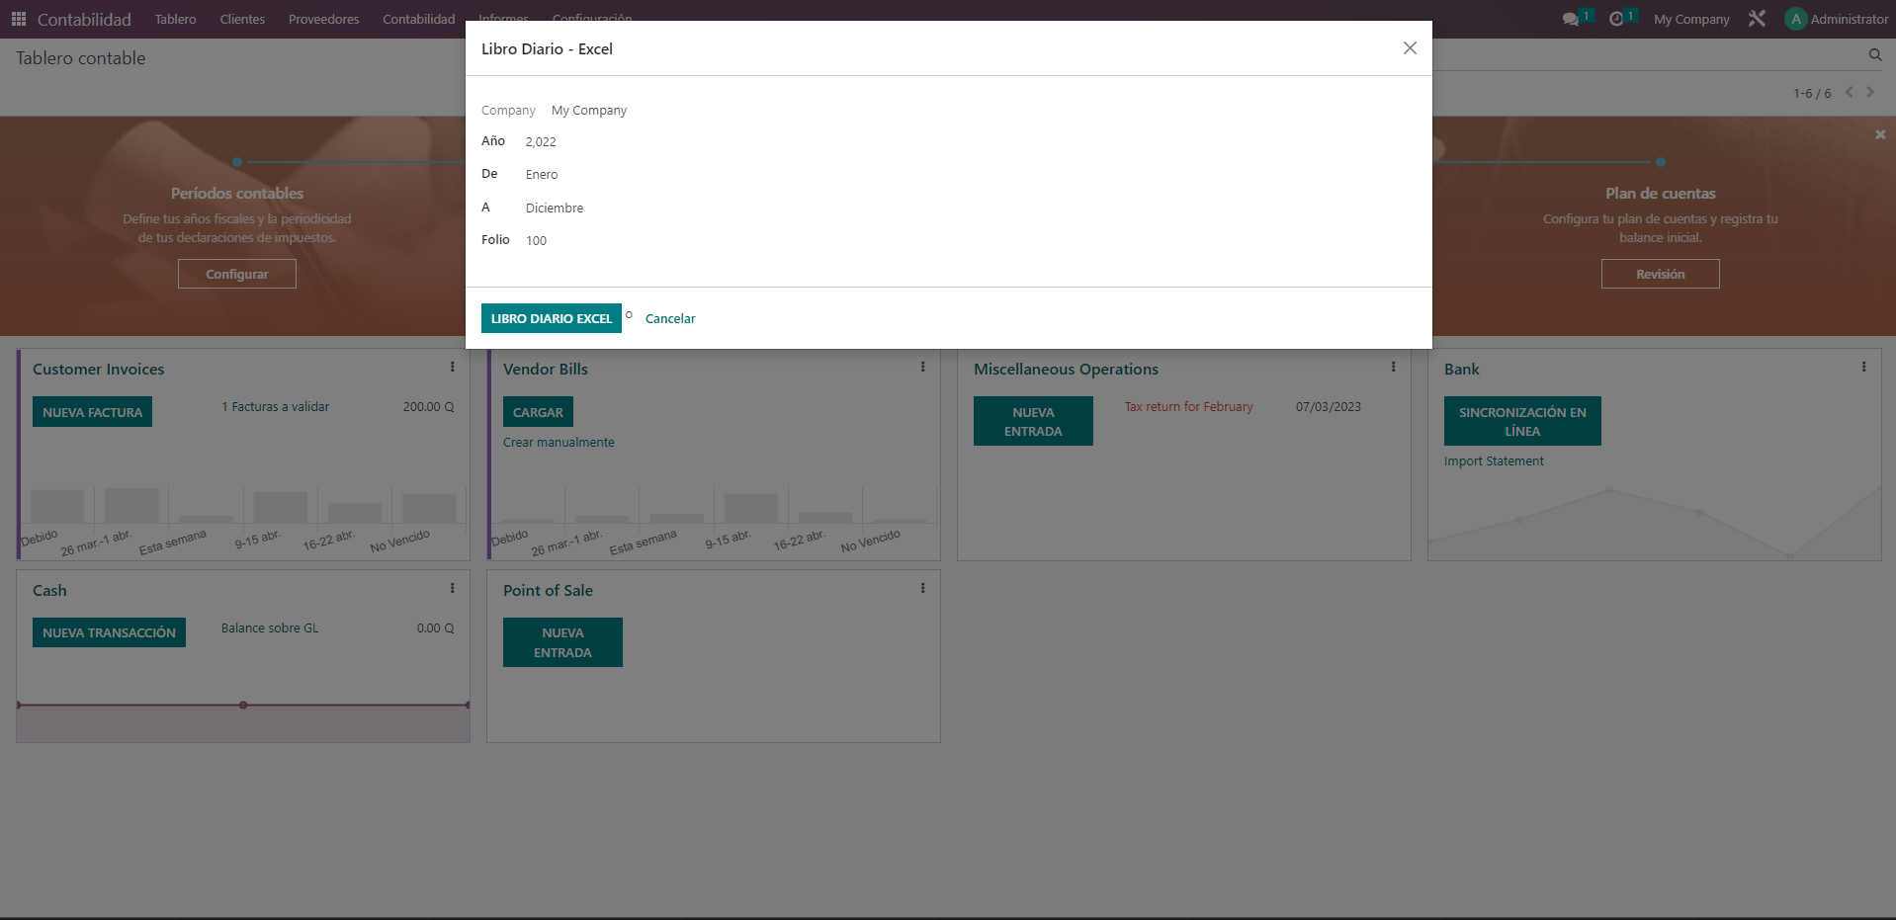
Task: Open Customer Invoices card options menu
Action: click(453, 368)
